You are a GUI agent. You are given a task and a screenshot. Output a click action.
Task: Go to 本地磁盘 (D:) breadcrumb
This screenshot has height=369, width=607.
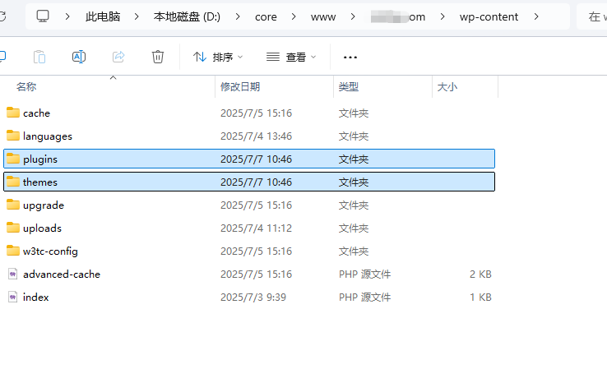pos(187,16)
